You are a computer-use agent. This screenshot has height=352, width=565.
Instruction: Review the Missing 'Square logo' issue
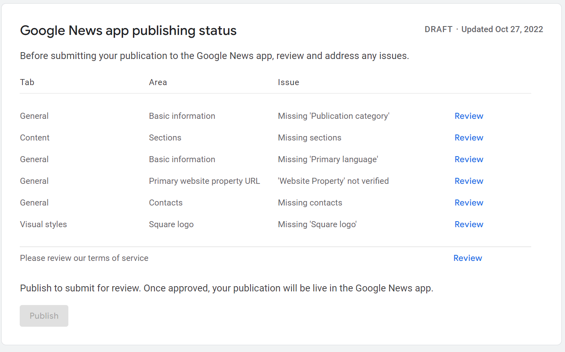coord(468,224)
